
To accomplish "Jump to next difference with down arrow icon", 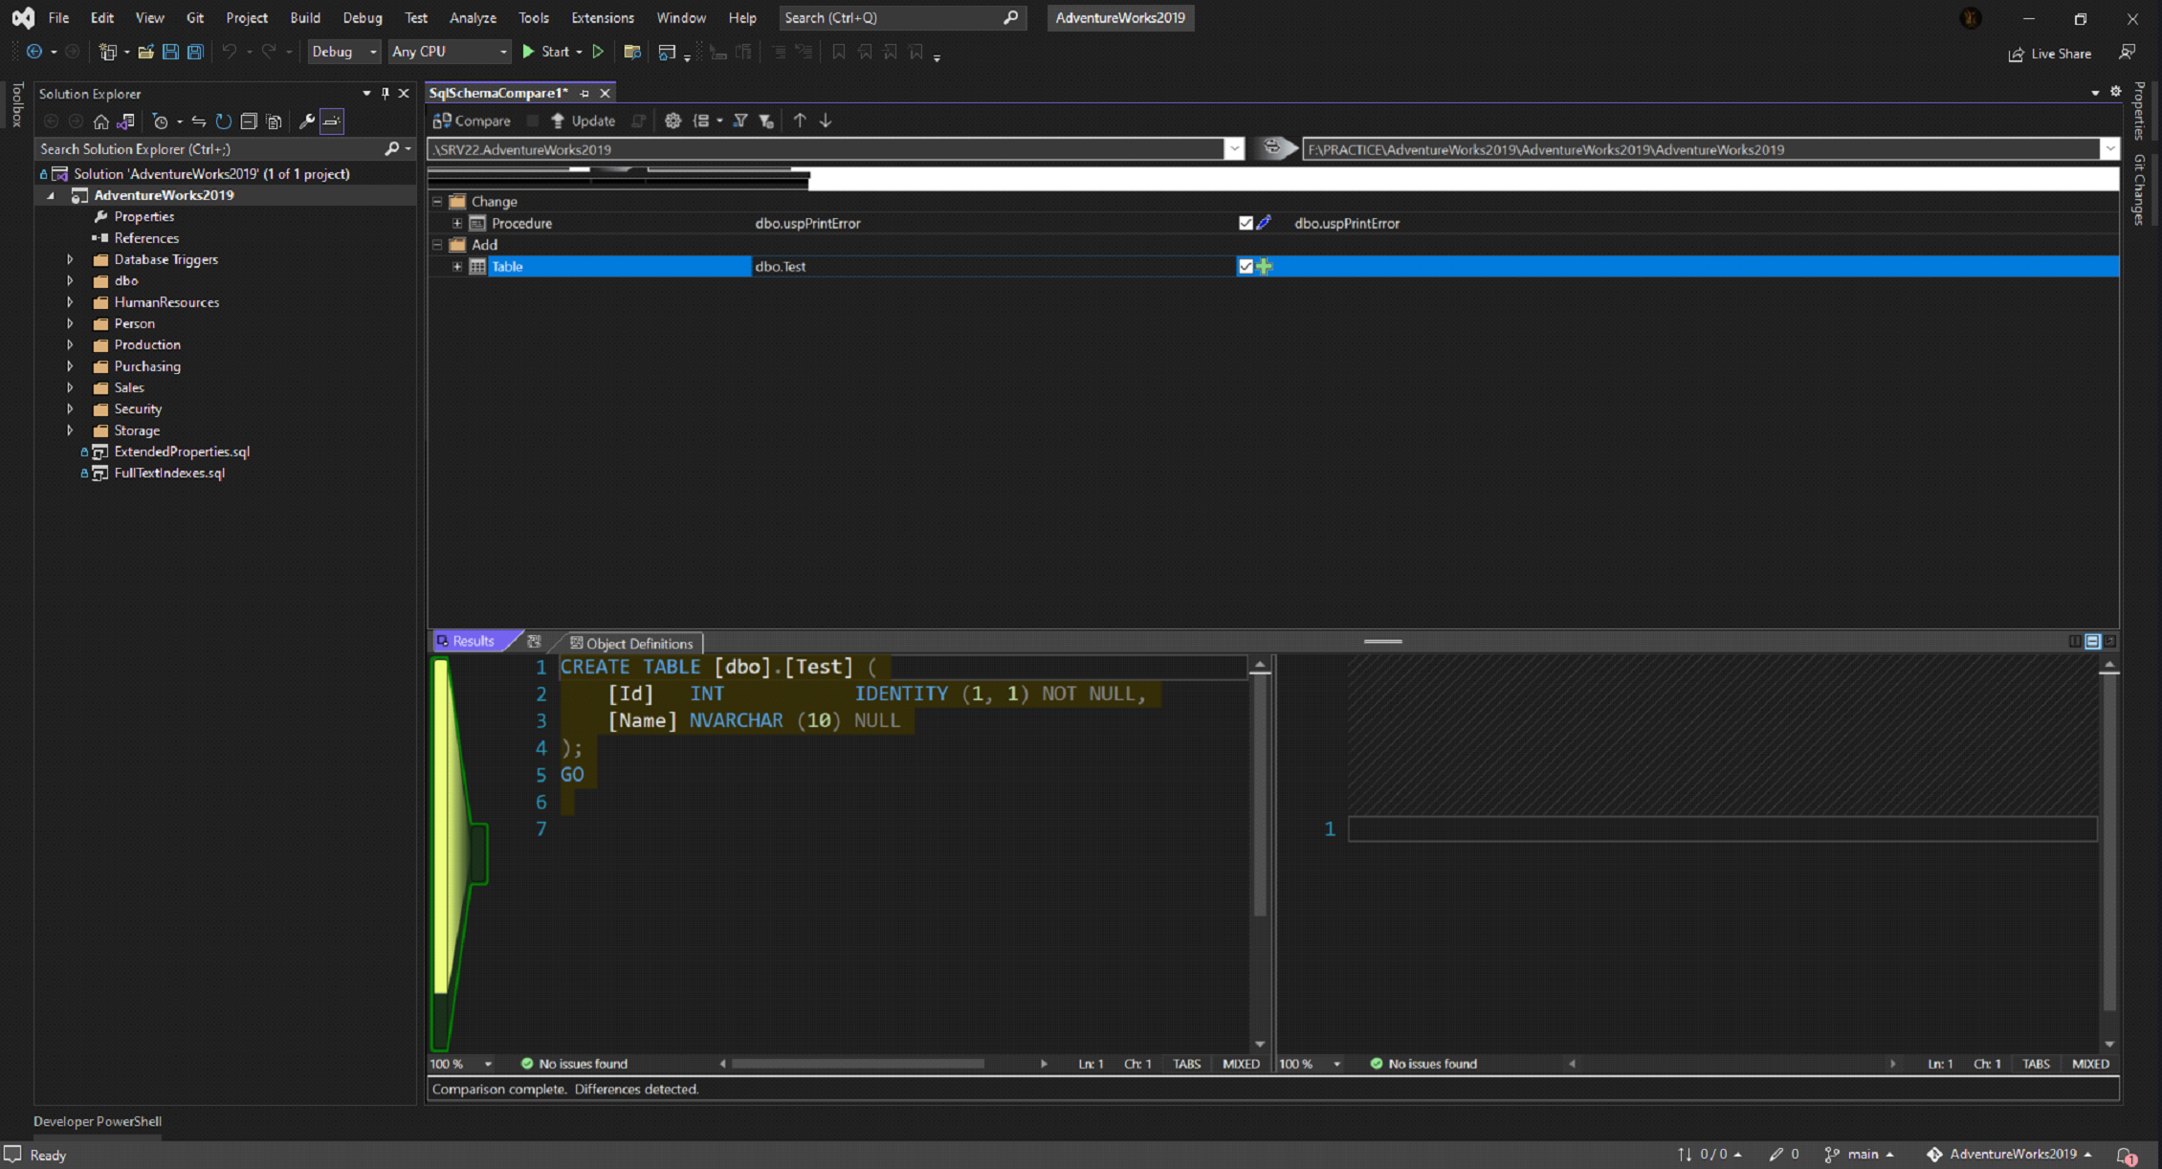I will 825,121.
